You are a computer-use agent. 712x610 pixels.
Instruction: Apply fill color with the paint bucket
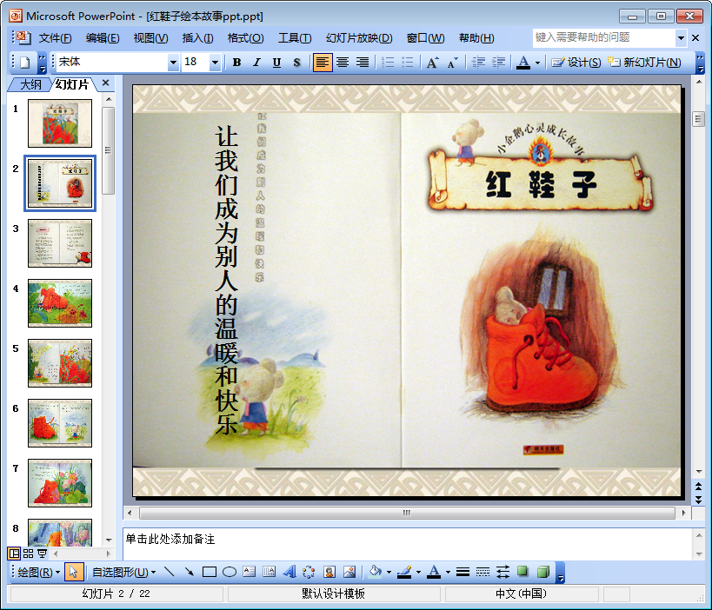(x=375, y=572)
